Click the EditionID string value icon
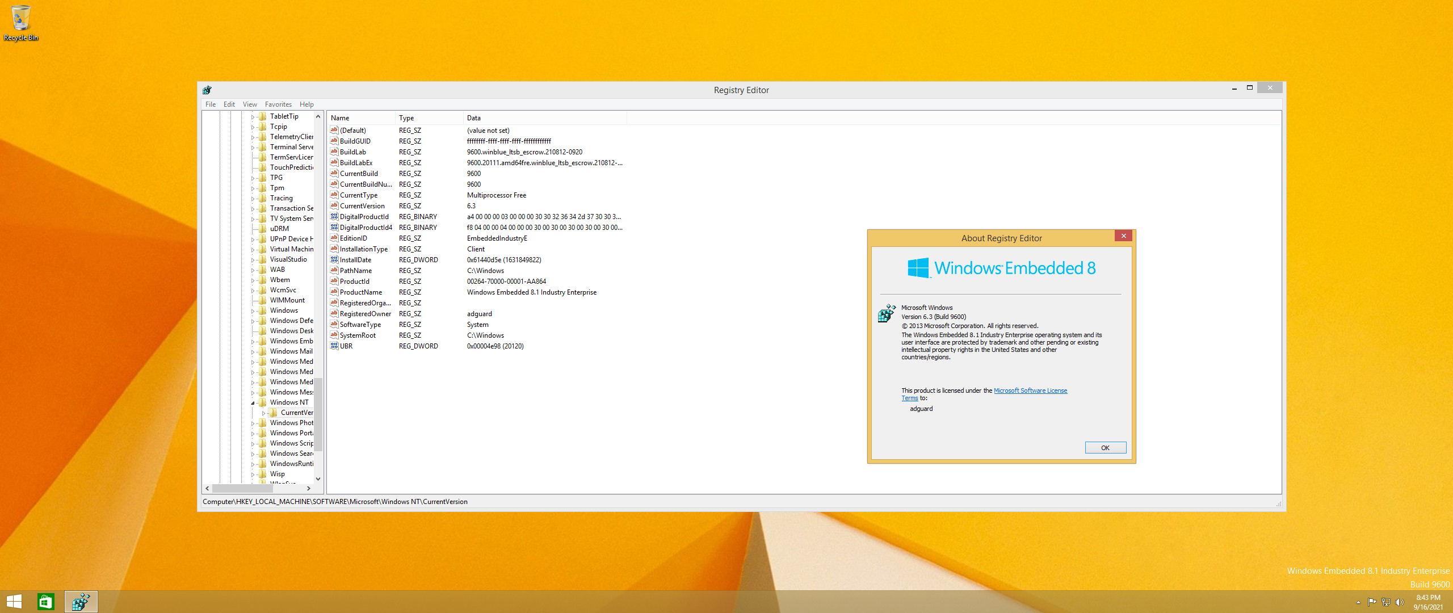The width and height of the screenshot is (1453, 613). tap(334, 238)
